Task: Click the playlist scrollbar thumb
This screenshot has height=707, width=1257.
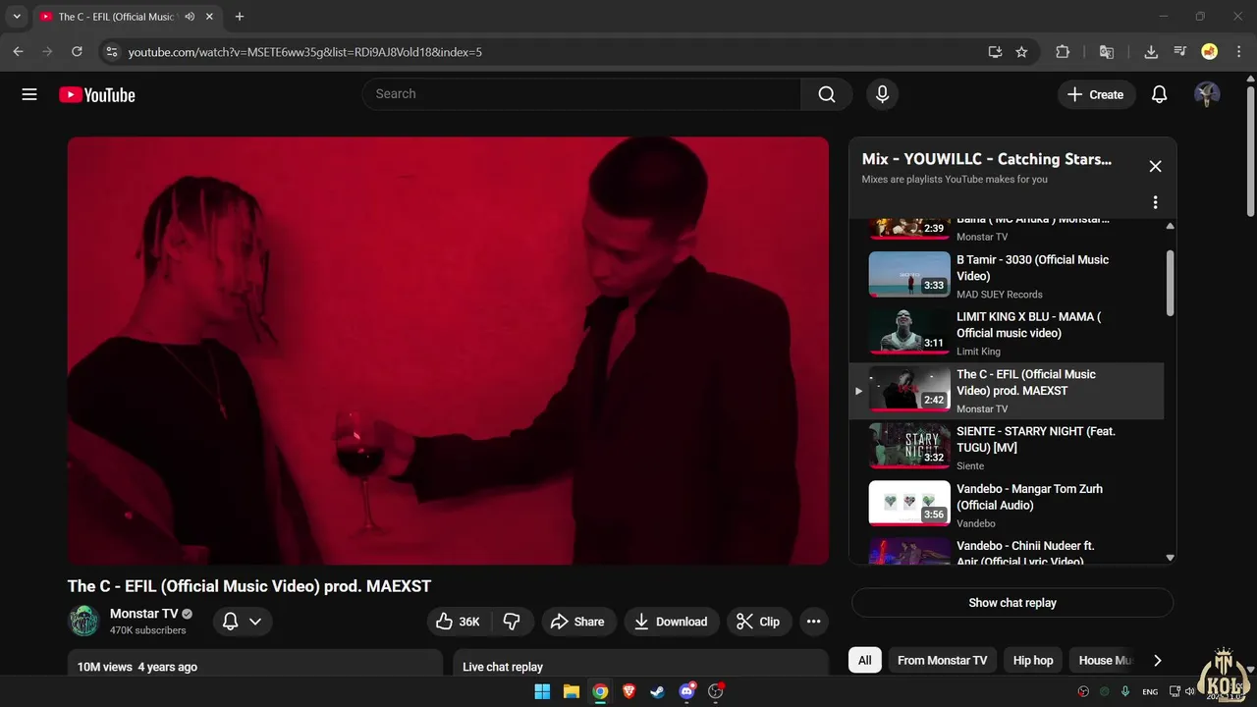Action: pos(1170,283)
